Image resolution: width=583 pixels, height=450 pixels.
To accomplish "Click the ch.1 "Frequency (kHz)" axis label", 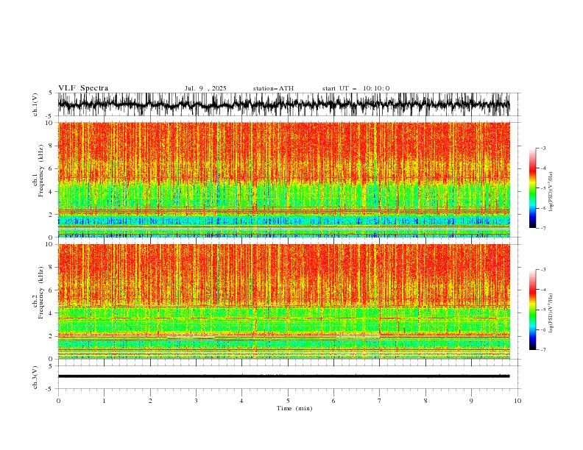I will coord(41,171).
